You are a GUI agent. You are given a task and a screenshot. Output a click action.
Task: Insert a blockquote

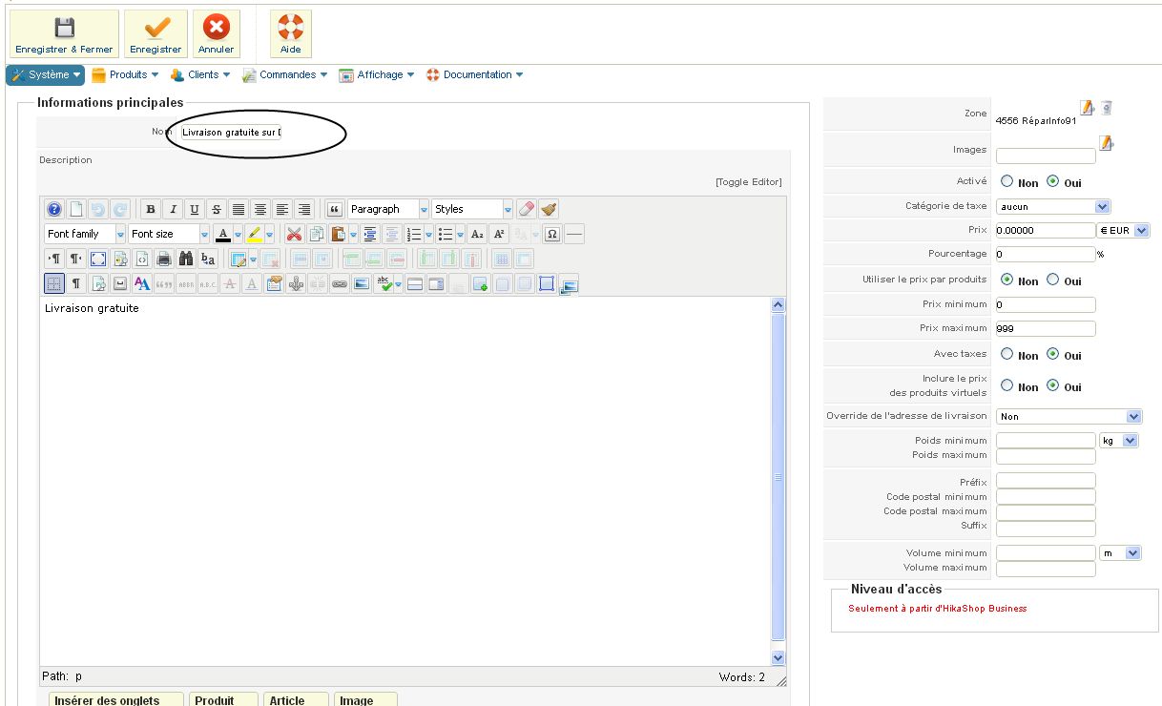click(x=335, y=209)
